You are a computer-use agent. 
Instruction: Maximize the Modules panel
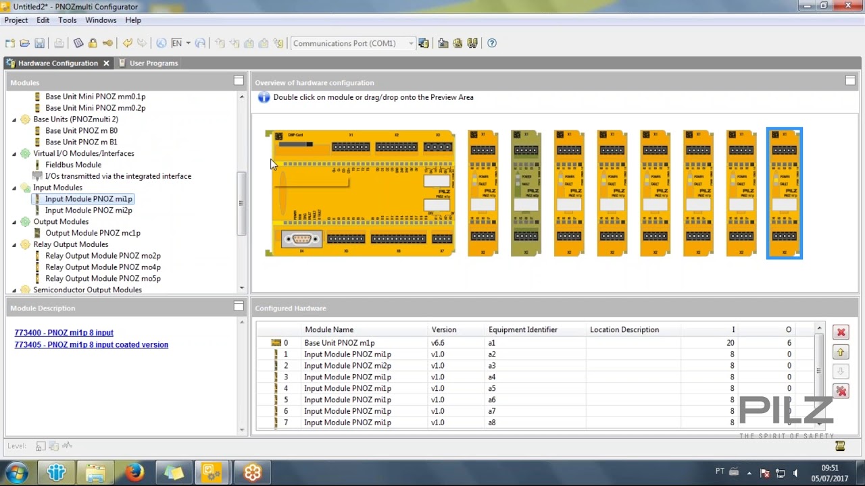[239, 80]
